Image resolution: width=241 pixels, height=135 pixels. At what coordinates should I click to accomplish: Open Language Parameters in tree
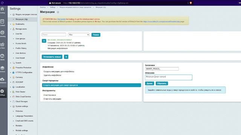[x=24, y=116]
